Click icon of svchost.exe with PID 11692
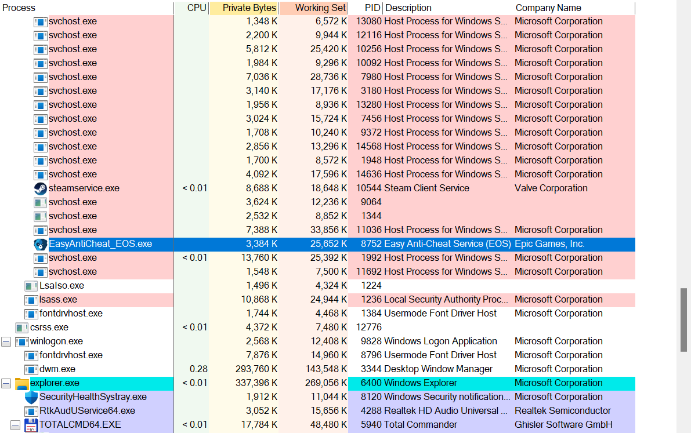Image resolution: width=691 pixels, height=433 pixels. point(41,272)
